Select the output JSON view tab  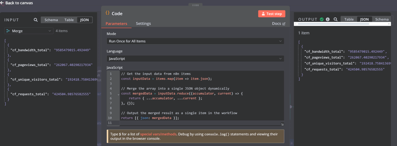(x=364, y=19)
